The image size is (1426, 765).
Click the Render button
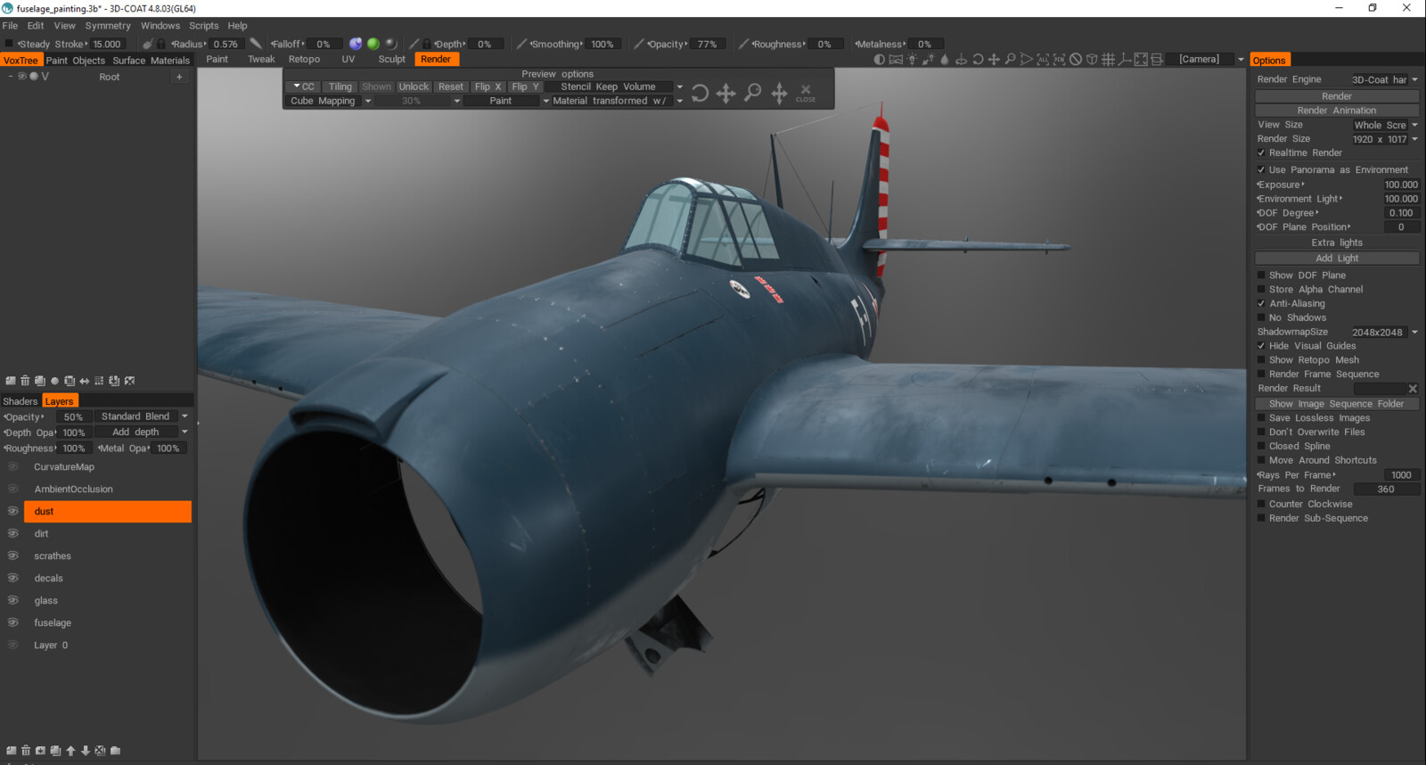click(1337, 96)
